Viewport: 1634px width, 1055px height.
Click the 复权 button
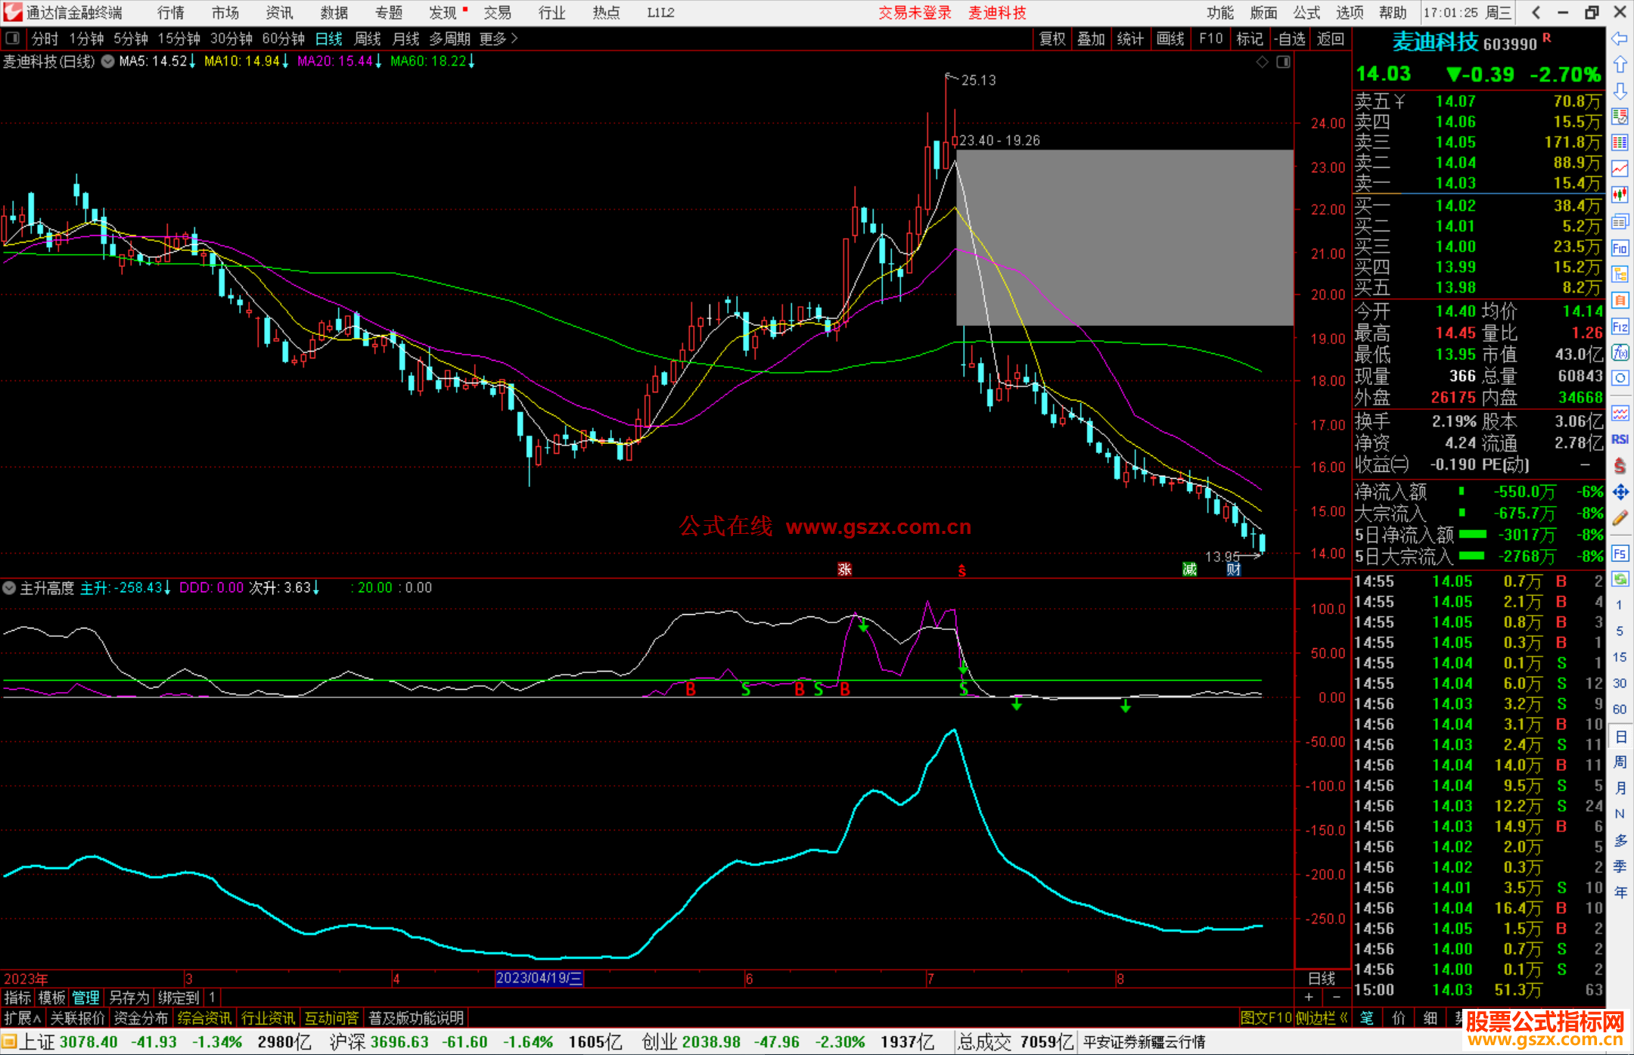click(x=1052, y=39)
